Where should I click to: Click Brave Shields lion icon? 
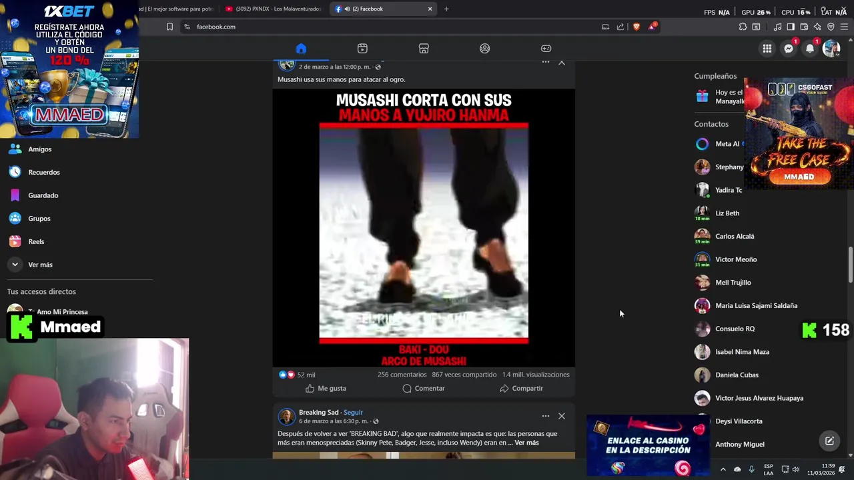[636, 27]
